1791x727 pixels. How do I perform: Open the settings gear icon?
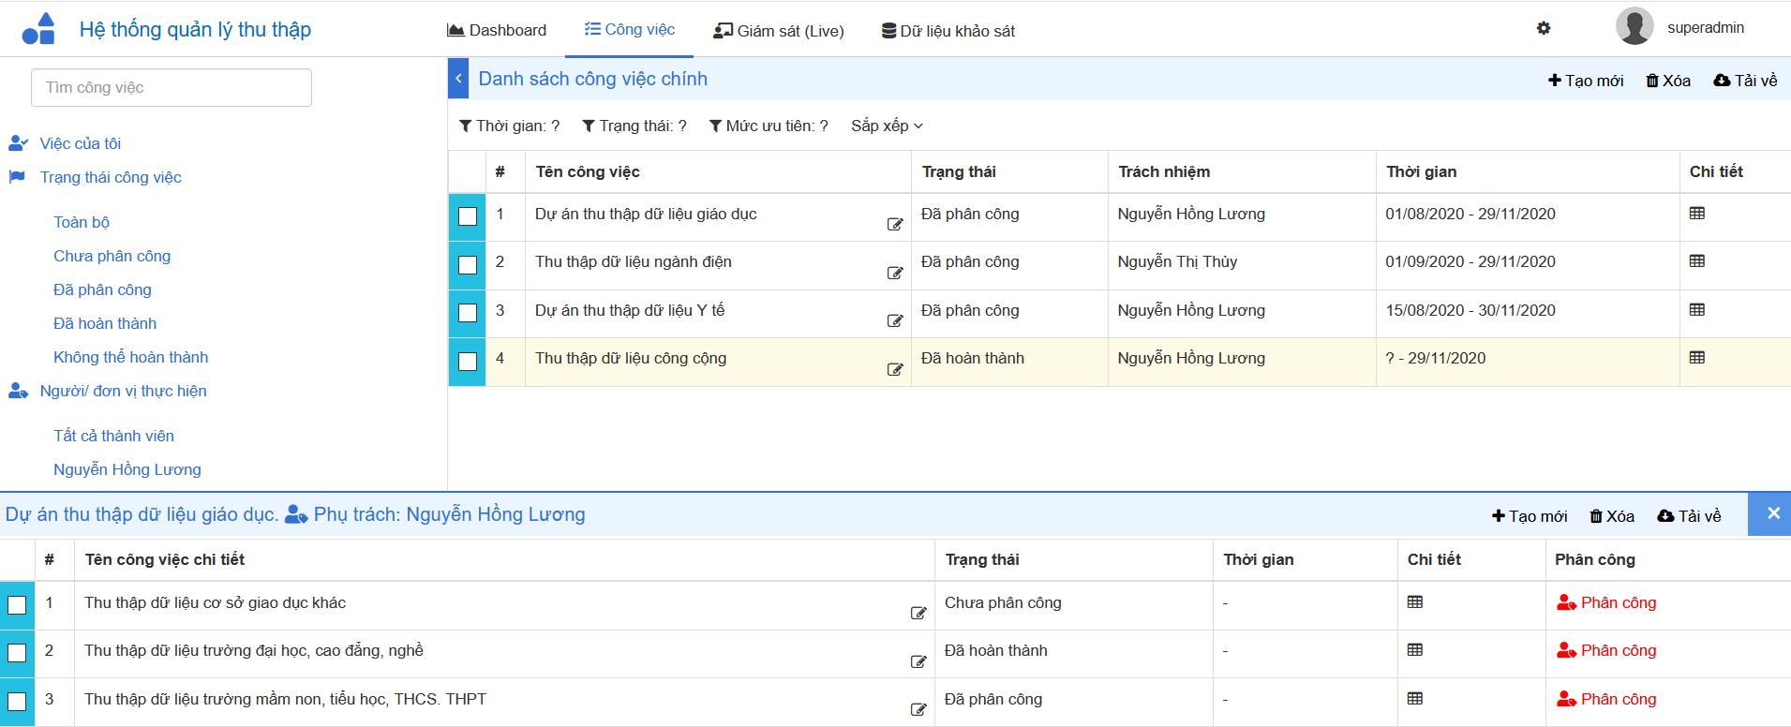pos(1544,28)
